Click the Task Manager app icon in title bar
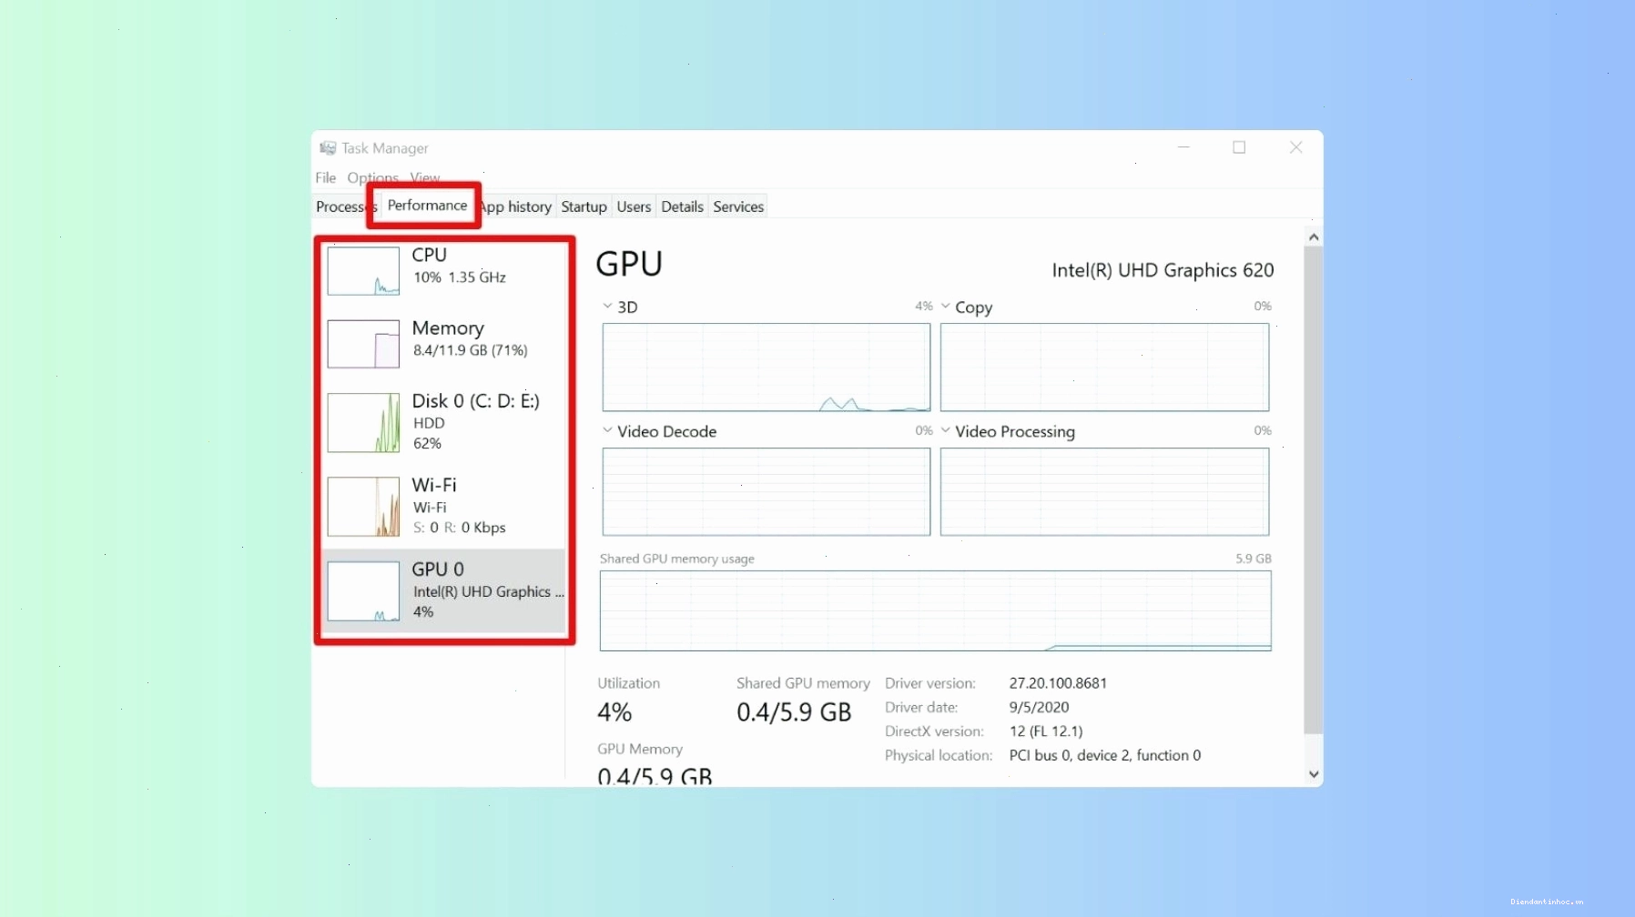 point(328,147)
